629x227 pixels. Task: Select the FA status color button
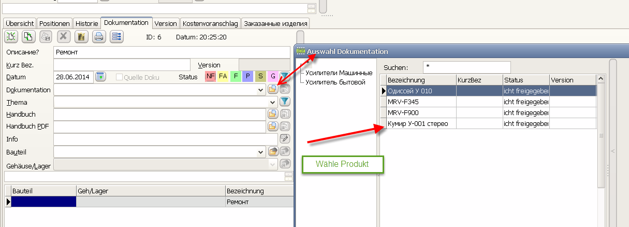(x=223, y=77)
